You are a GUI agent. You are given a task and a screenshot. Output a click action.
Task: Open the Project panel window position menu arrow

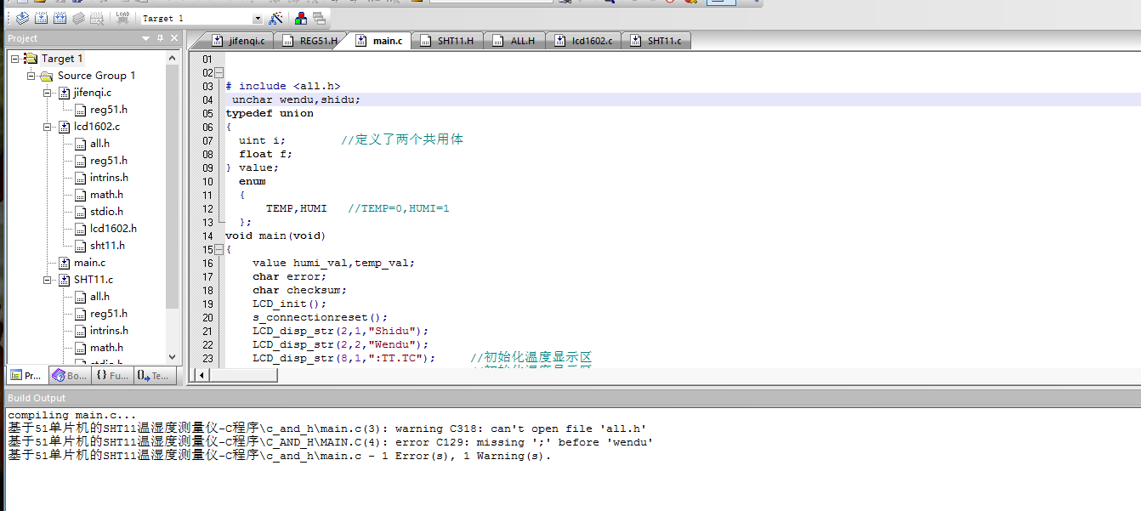[x=145, y=38]
